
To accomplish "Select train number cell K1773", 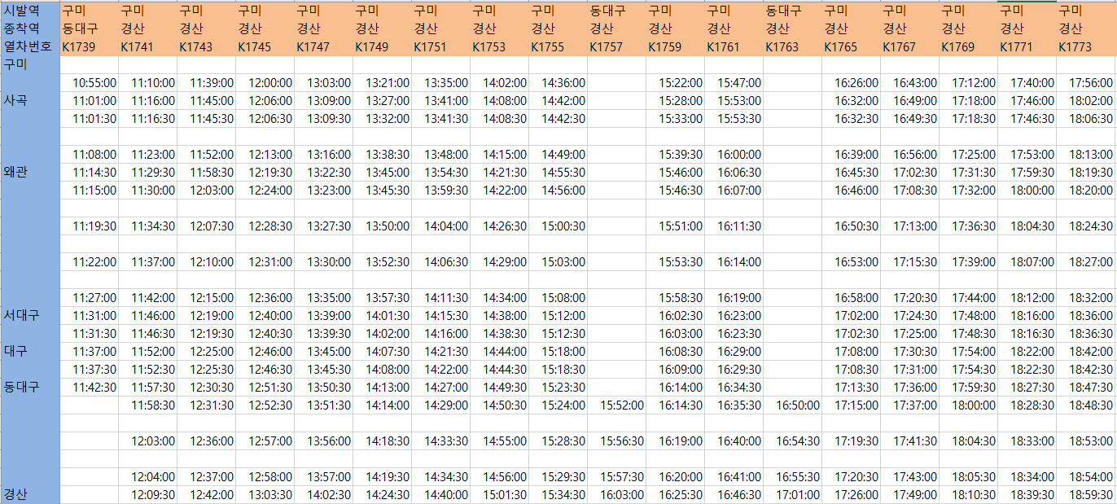I will coord(1086,46).
